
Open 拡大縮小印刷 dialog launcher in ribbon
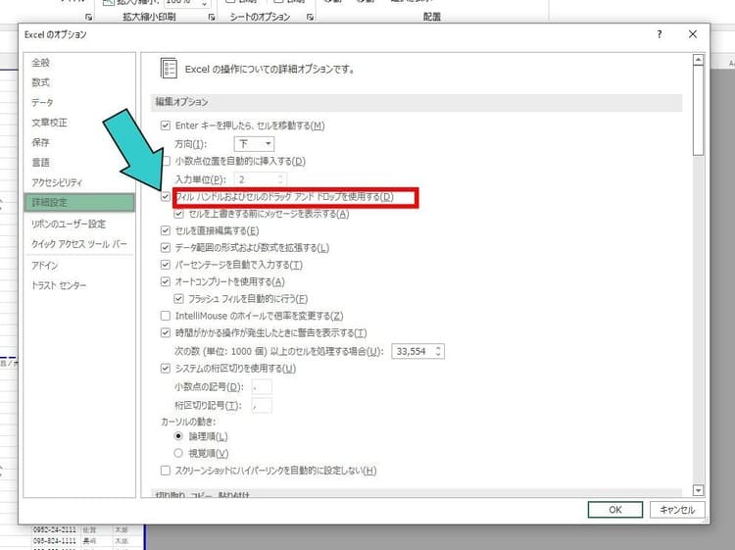tap(212, 17)
